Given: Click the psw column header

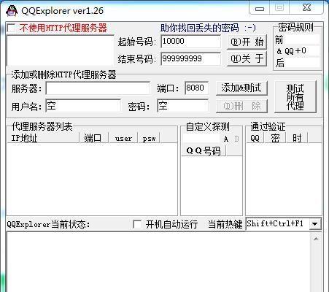Looking at the screenshot, I should [149, 138].
